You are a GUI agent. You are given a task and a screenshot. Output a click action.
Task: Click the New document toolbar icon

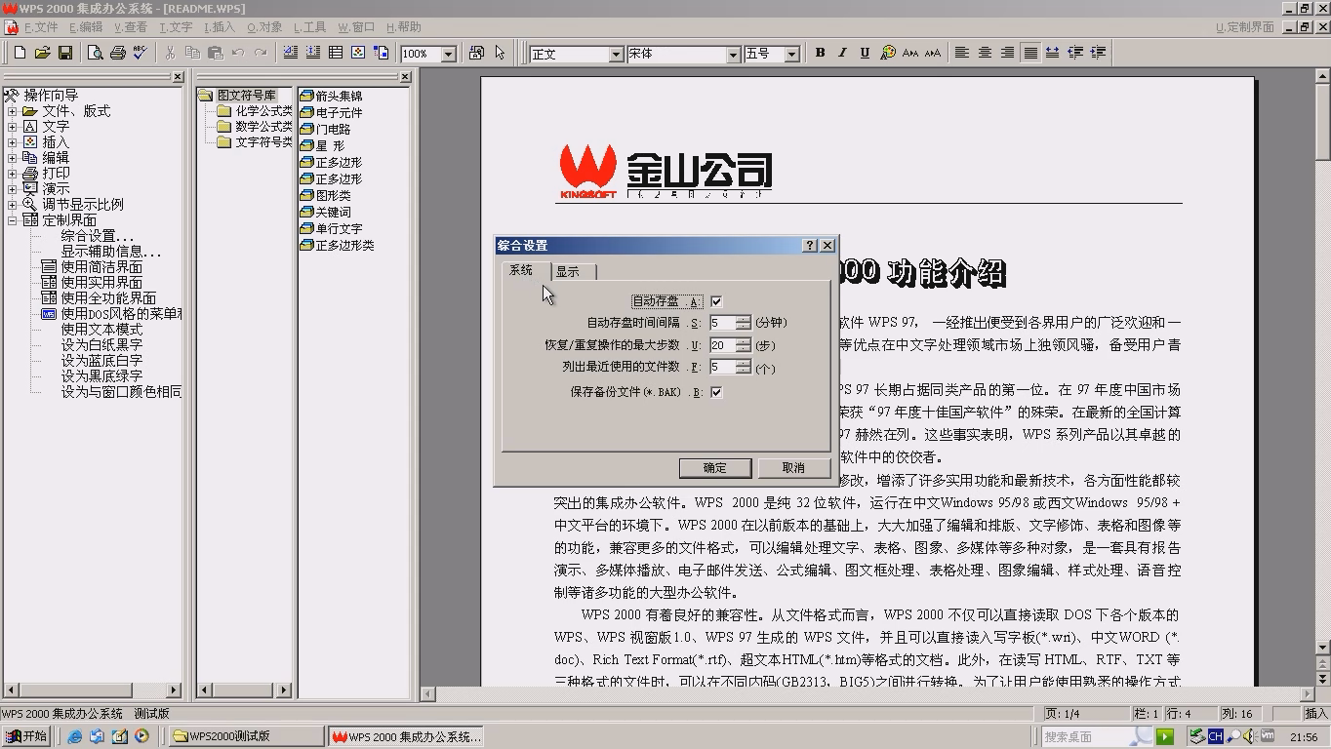tap(20, 53)
